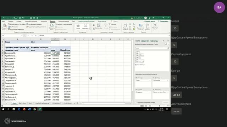Click the Other tables (Другие таблицы) link
The width and height of the screenshot is (227, 127).
[140, 65]
